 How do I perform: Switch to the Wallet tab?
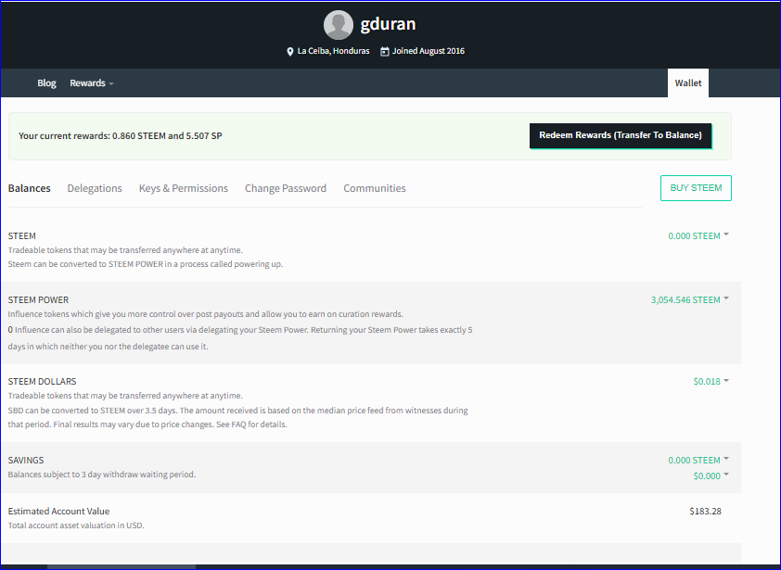(688, 83)
